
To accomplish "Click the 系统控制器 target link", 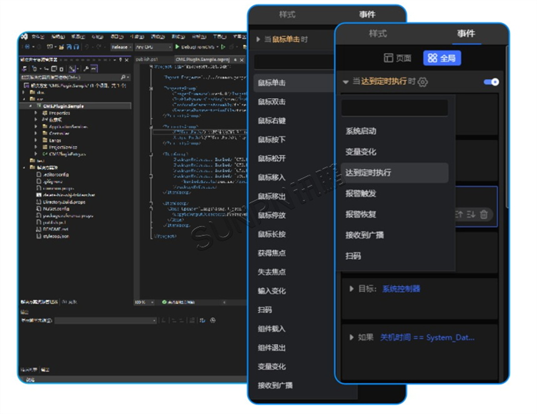I will (401, 288).
